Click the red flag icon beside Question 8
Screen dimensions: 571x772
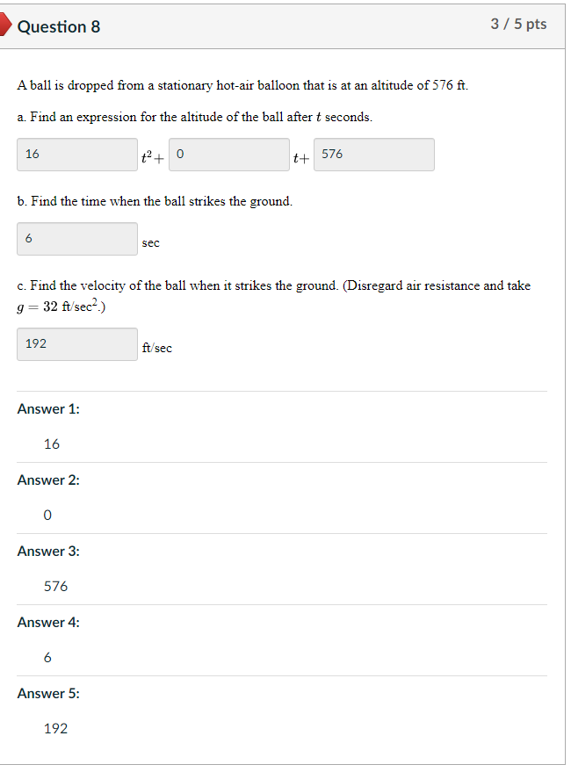[5, 25]
